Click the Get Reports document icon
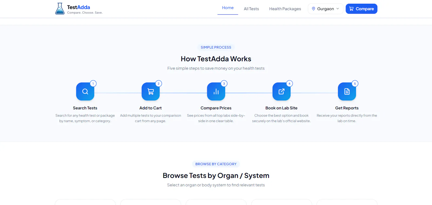 click(x=347, y=91)
